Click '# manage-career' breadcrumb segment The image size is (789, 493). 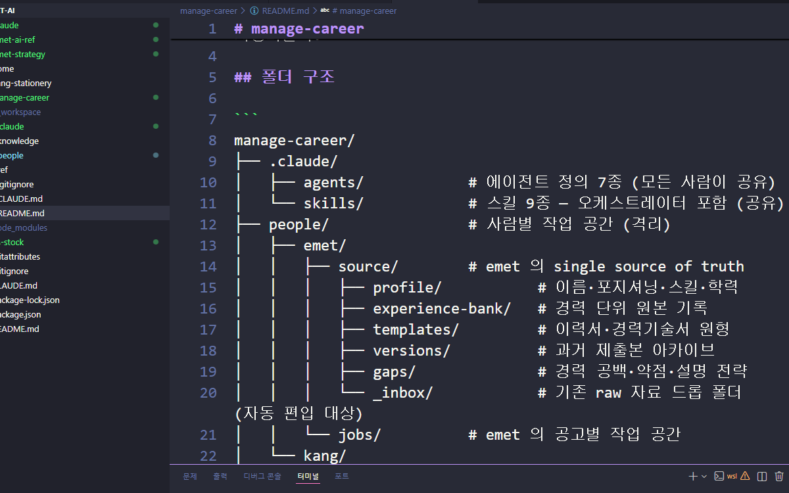364,11
